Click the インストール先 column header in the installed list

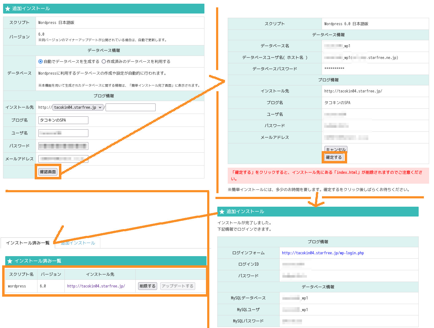(100, 274)
